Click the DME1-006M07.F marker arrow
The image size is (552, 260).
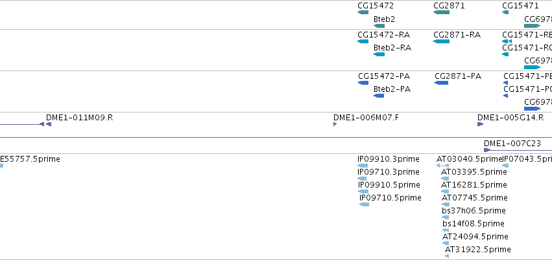(335, 124)
